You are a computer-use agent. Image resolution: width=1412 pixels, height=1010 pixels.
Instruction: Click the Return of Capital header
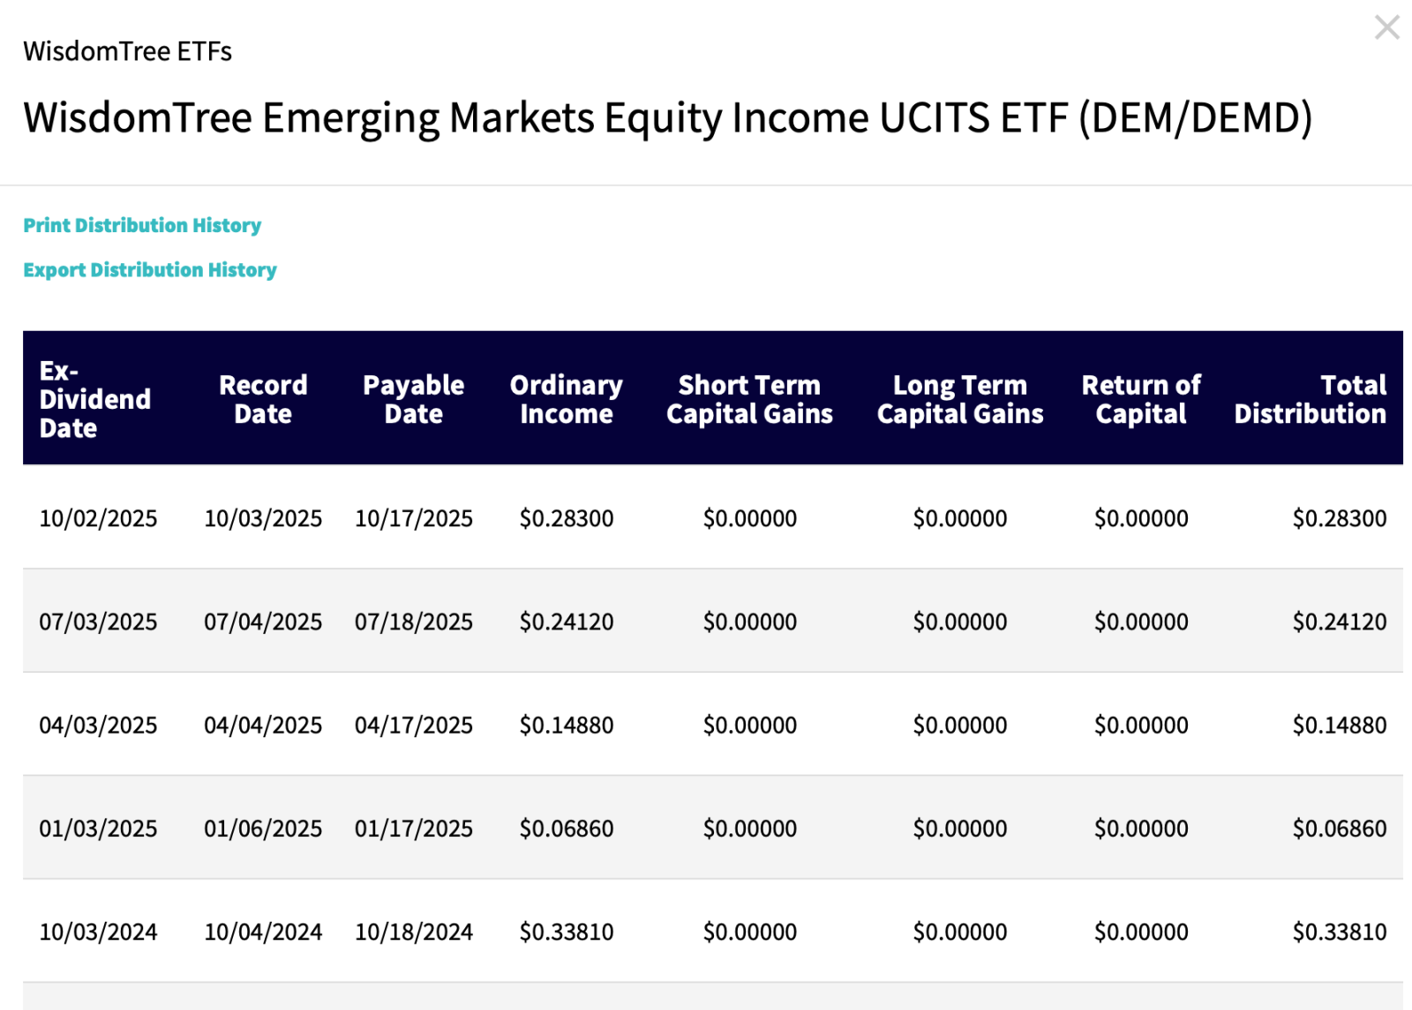coord(1141,399)
